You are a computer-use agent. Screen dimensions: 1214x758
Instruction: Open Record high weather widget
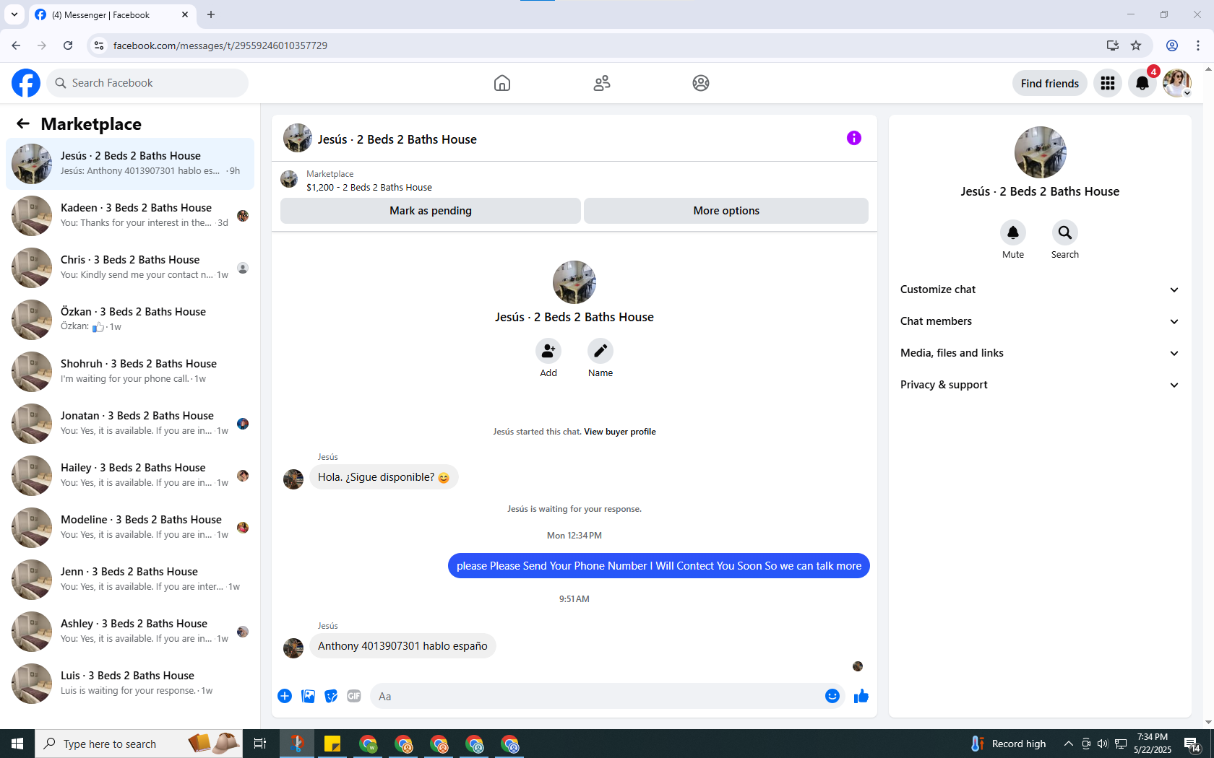click(1008, 744)
